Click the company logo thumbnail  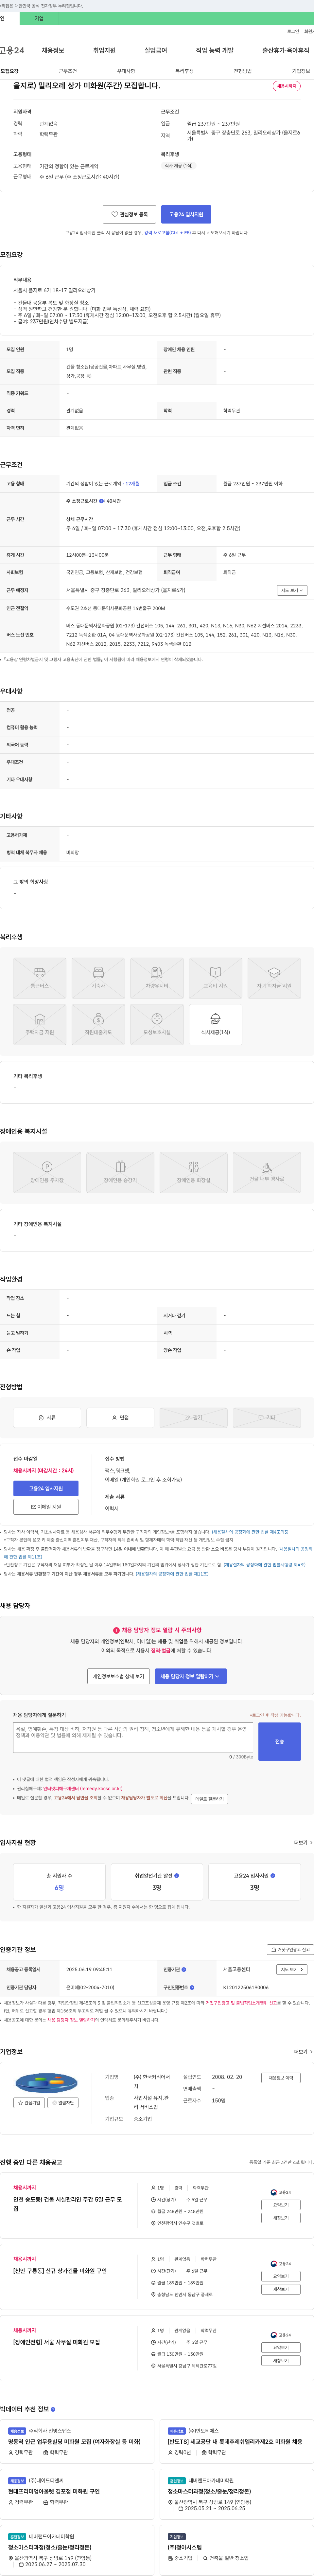click(x=46, y=2083)
